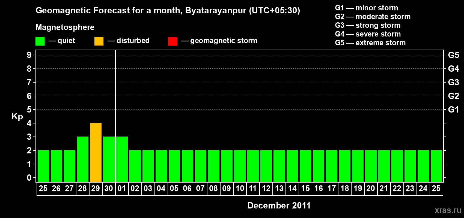Click the date label 01

click(x=122, y=189)
